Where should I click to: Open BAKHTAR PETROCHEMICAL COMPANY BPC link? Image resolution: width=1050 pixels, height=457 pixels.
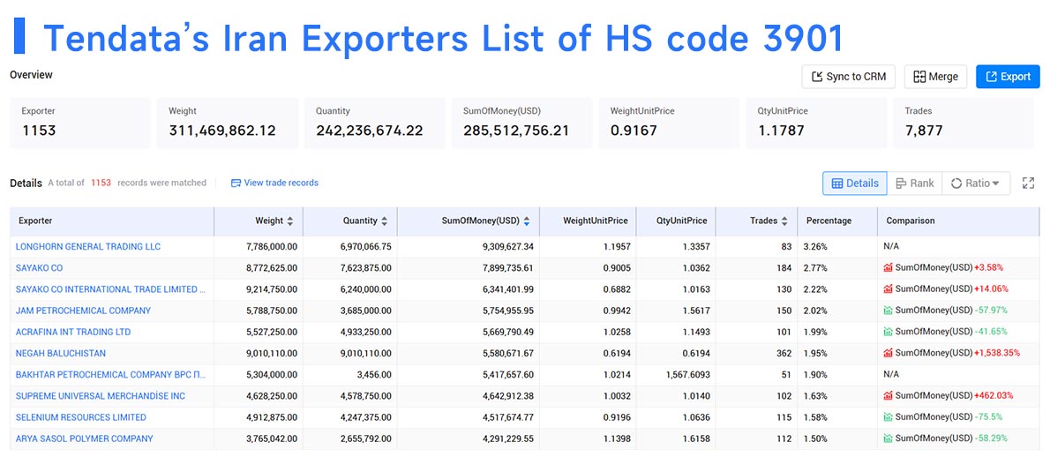point(110,375)
